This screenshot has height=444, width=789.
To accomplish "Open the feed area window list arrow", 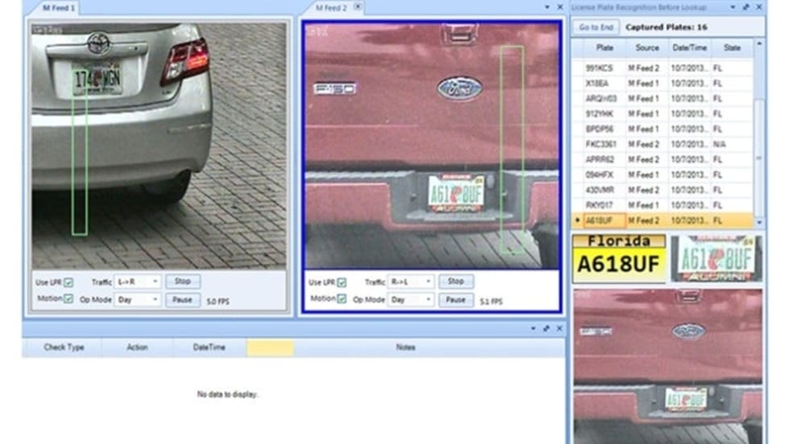I will pyautogui.click(x=546, y=6).
